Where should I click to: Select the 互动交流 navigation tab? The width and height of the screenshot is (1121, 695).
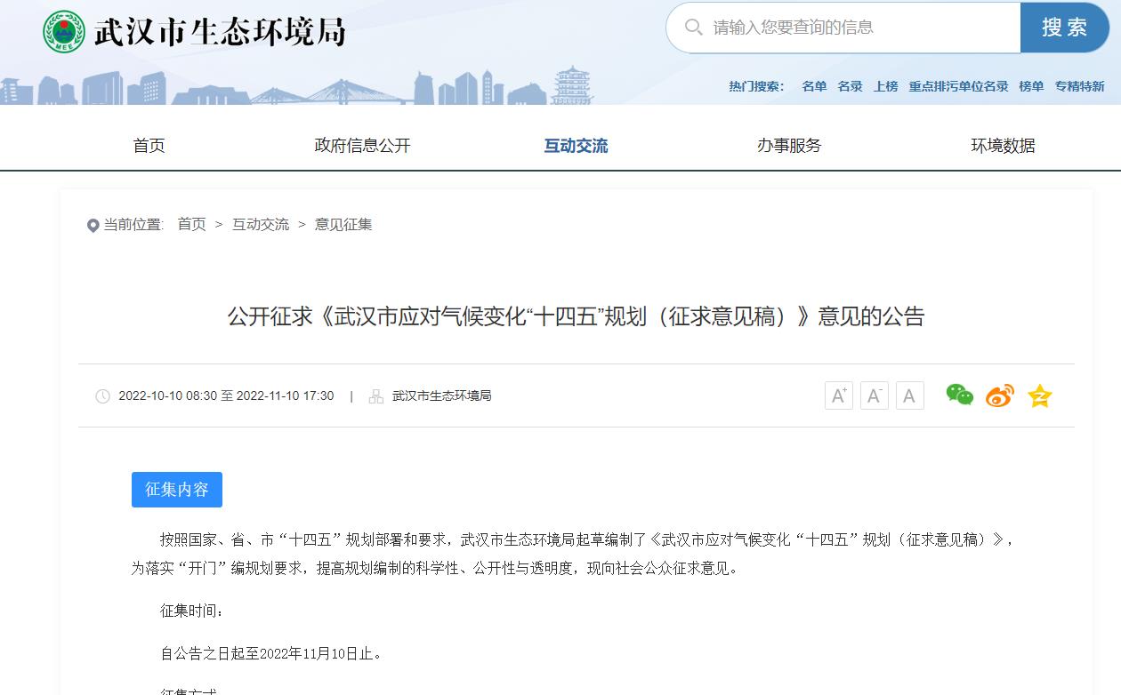576,146
